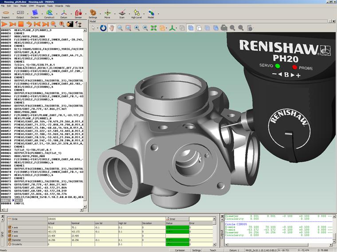Image resolution: width=337 pixels, height=252 pixels.
Task: Open the Construct group dropdown arrow
Action: point(57,14)
